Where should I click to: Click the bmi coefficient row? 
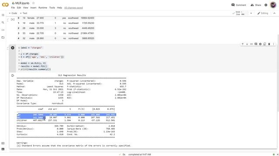(x=66, y=117)
